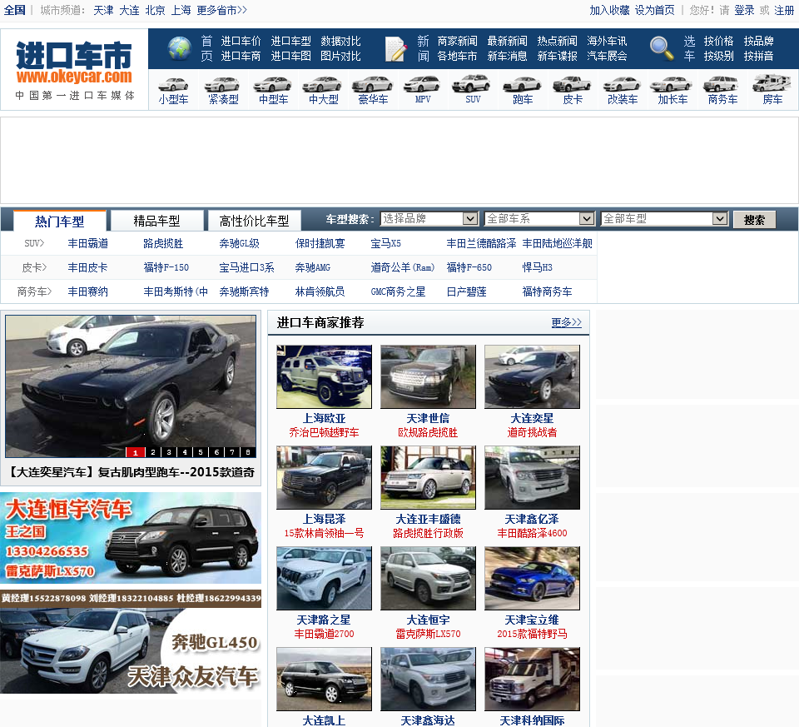Screen dimensions: 799x727
Task: Select the 跑车 sports car icon
Action: [x=522, y=85]
